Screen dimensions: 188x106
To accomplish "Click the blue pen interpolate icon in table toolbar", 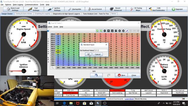I will coord(127,31).
